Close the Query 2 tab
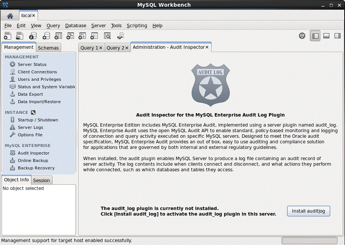Image resolution: width=345 pixels, height=245 pixels. tap(126, 48)
